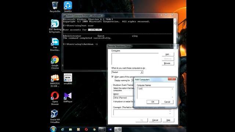Maximize the Command Prompt window
235x132 pixels.
point(166,15)
